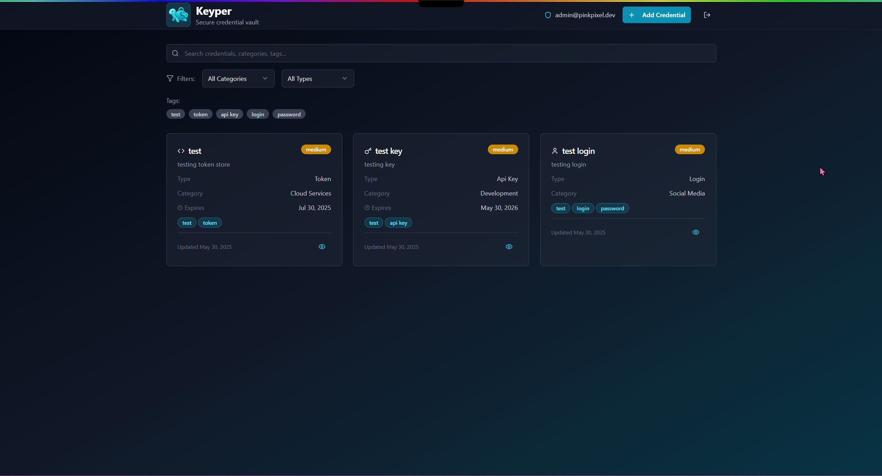
Task: Click 'test' tag on the test key card
Action: click(374, 223)
